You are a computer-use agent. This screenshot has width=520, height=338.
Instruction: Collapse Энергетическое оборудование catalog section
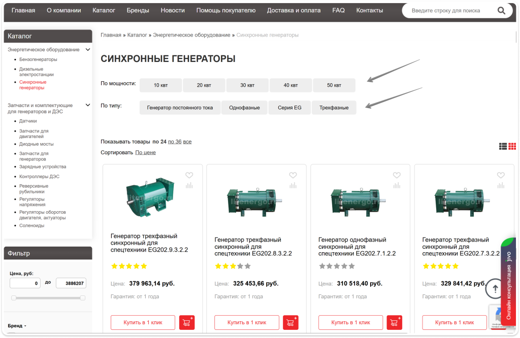point(88,50)
